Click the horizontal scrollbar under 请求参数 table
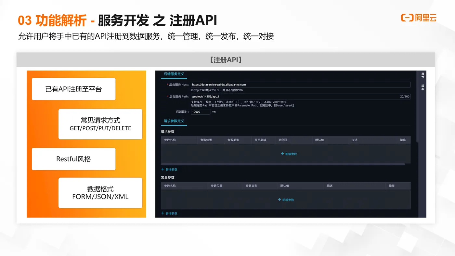Viewport: 455px width, 256px height. (x=283, y=164)
